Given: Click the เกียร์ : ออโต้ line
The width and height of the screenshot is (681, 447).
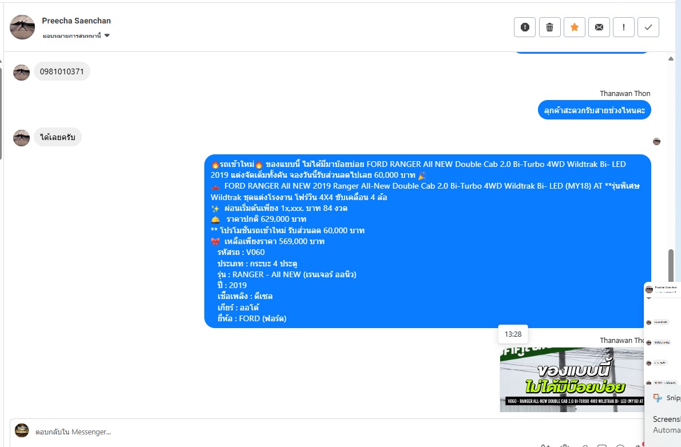Looking at the screenshot, I should pos(238,308).
